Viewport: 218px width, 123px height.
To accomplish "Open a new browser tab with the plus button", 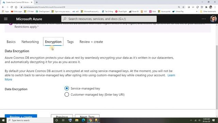I will click(37, 2).
